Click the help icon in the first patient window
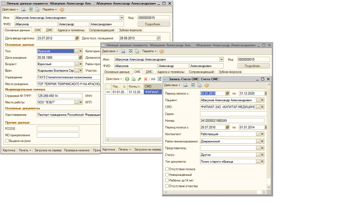338x206 pixels. (61, 9)
